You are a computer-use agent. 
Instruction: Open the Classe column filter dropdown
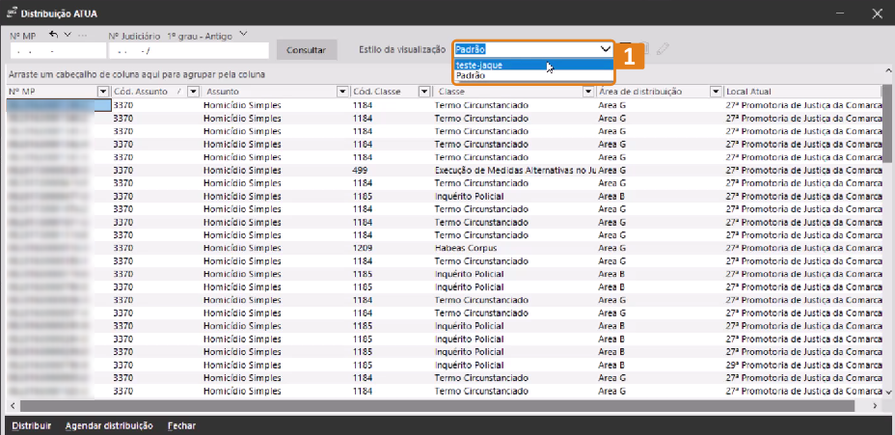(x=588, y=92)
